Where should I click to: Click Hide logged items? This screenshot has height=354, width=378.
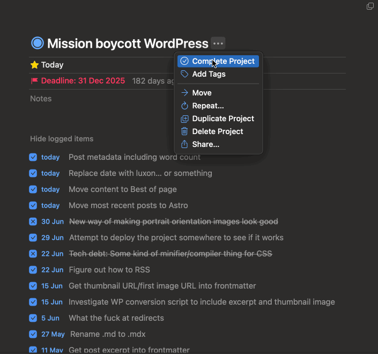(62, 139)
